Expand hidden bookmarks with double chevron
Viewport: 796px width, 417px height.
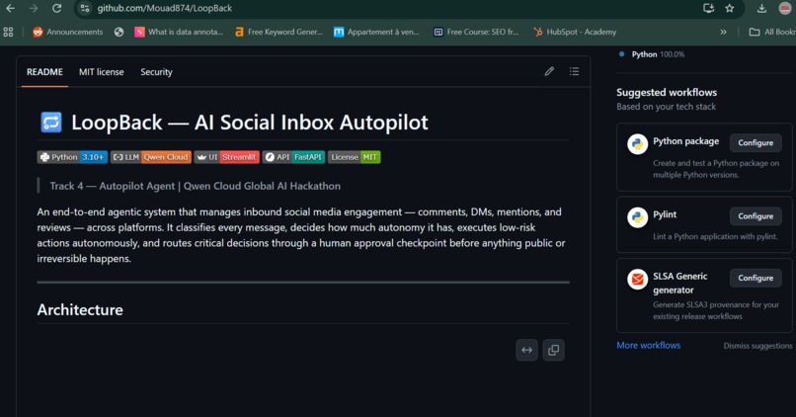point(723,32)
